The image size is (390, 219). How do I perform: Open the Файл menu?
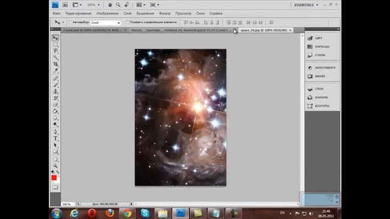pos(57,13)
